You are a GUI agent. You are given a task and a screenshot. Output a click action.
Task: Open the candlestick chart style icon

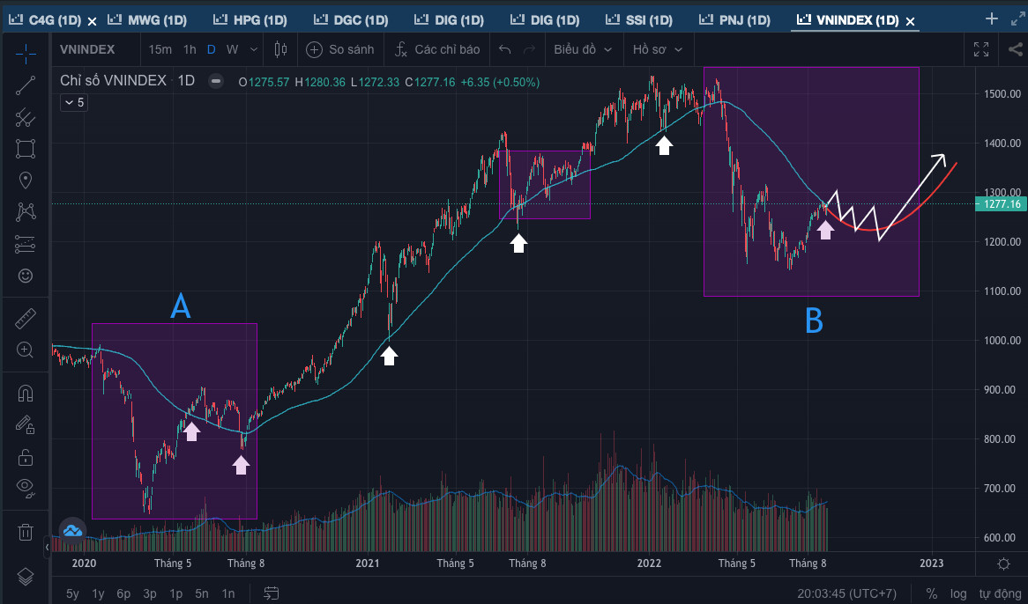point(280,50)
